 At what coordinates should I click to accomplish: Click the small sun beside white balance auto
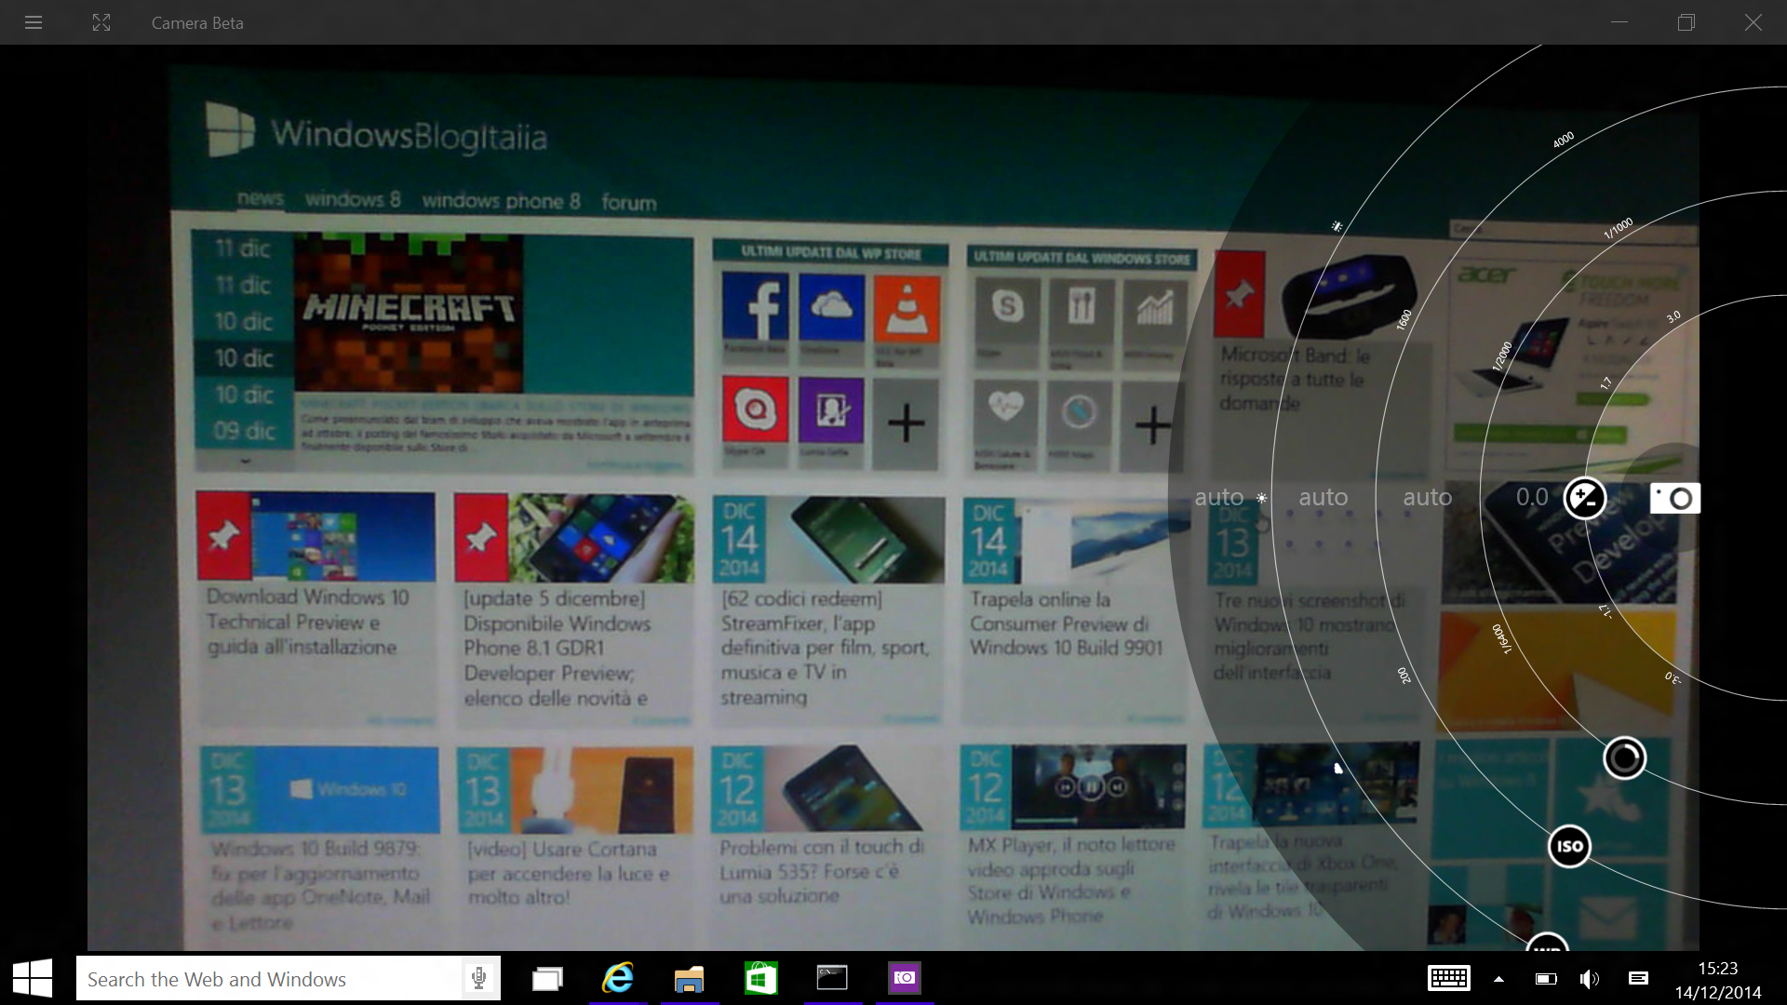coord(1261,498)
